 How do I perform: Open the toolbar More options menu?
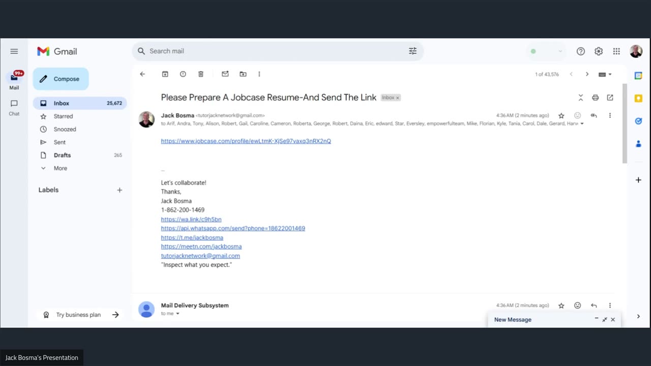point(259,74)
